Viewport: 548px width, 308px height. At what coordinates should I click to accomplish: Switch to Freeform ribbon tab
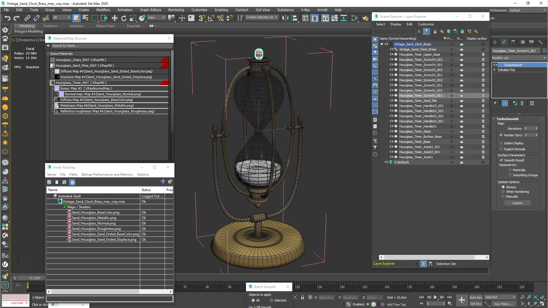pos(50,26)
